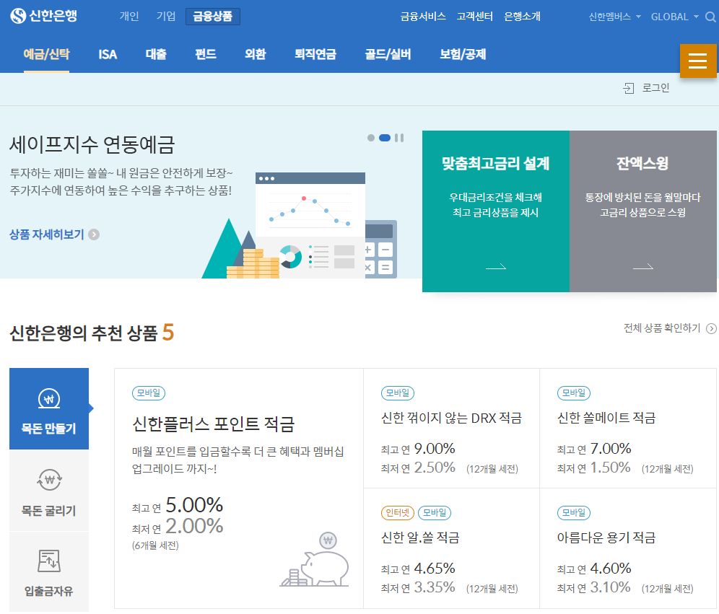Open the 잔액스윙 card
This screenshot has width=719, height=614.
pos(643,211)
